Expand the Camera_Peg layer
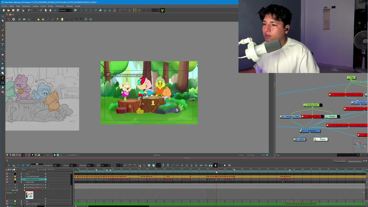Image resolution: width=368 pixels, height=207 pixels. click(21, 182)
